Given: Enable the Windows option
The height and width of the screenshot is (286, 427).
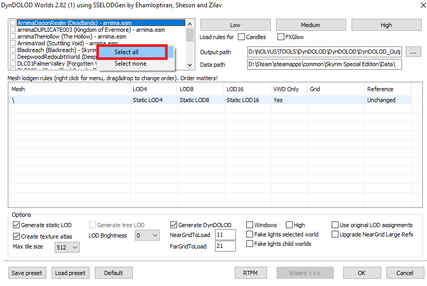Looking at the screenshot, I should 249,225.
